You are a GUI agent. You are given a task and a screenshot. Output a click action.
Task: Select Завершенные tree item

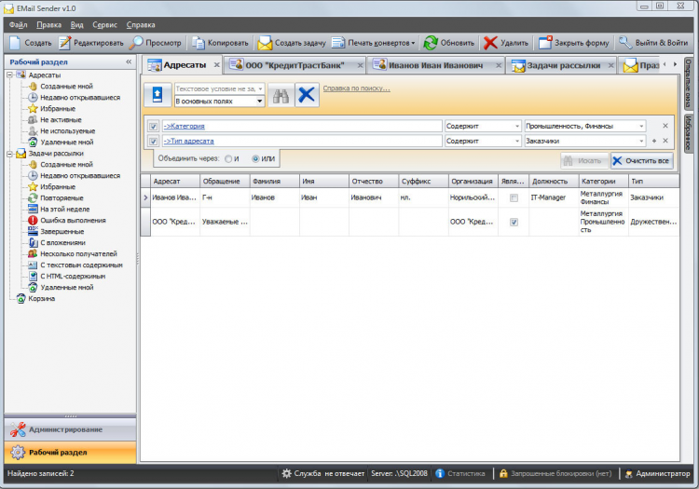click(x=62, y=232)
